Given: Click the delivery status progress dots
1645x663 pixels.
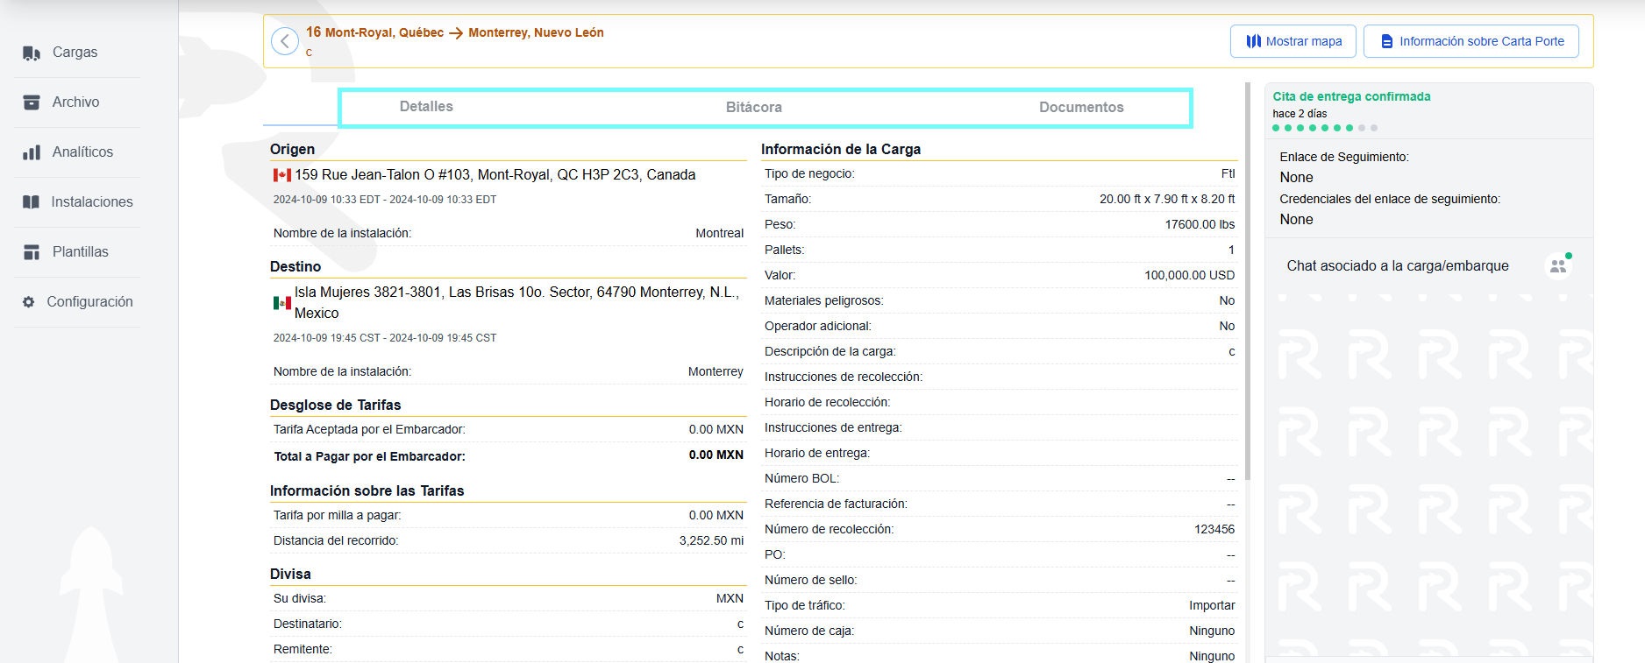Looking at the screenshot, I should (x=1324, y=128).
